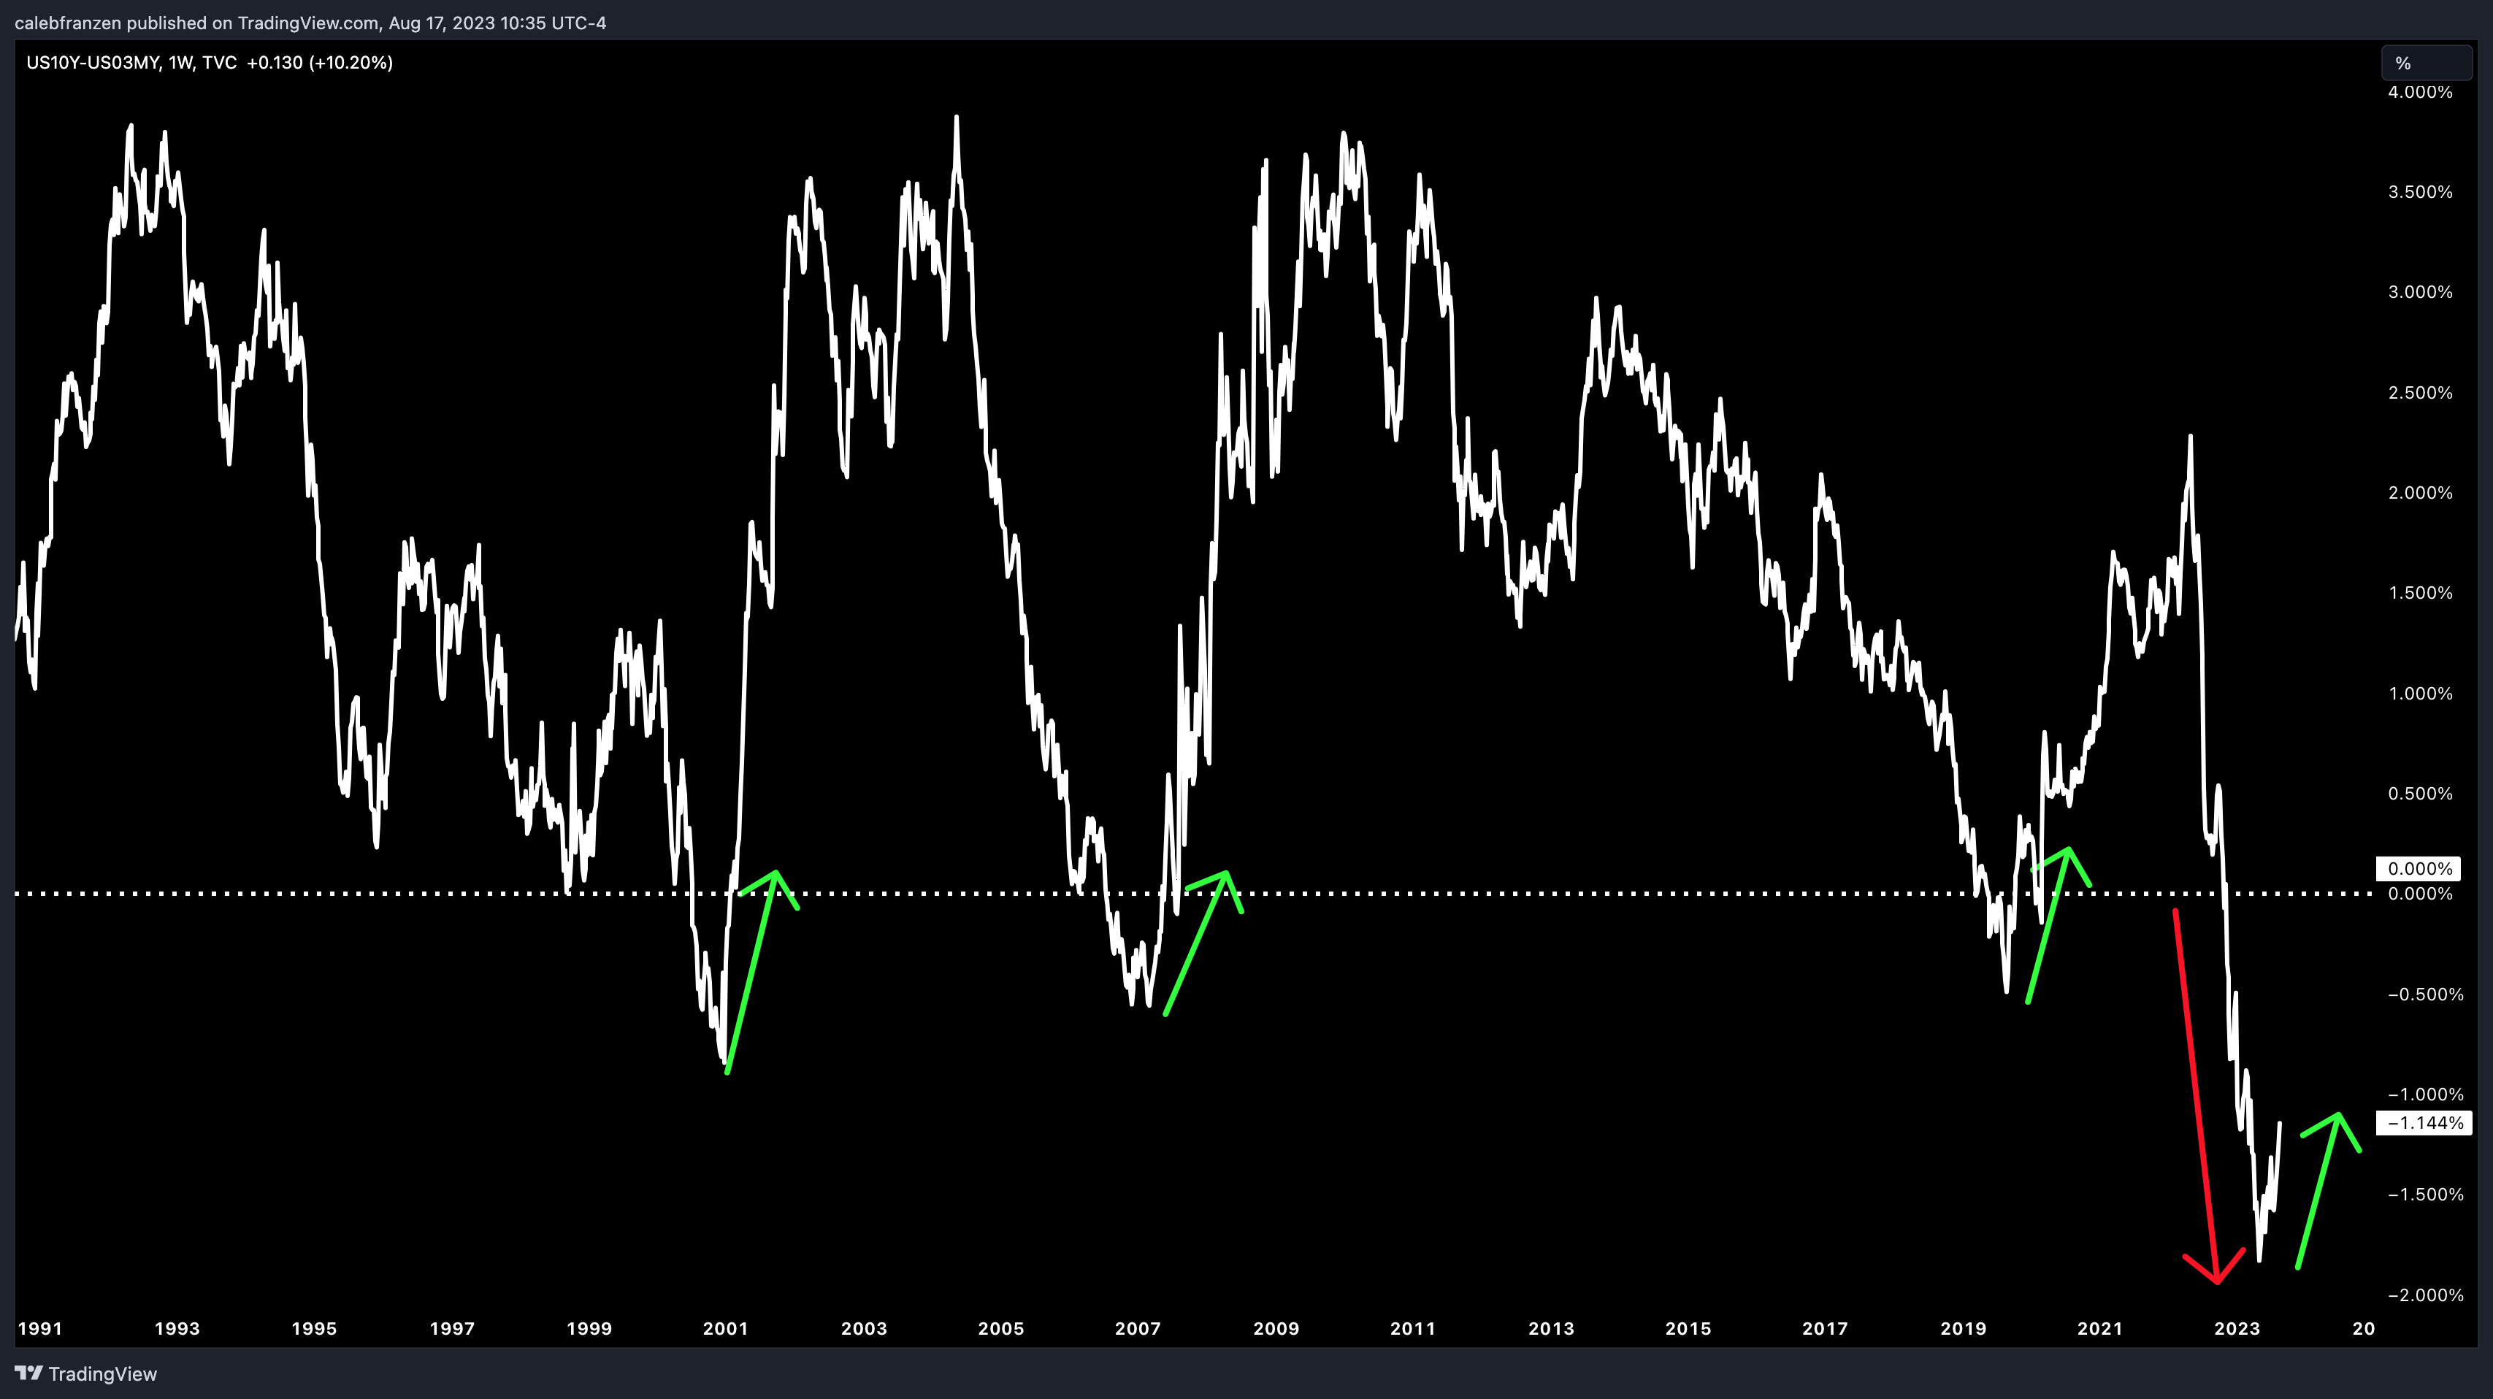The height and width of the screenshot is (1399, 2493).
Task: Click the TVC source label in legend
Action: [x=220, y=63]
